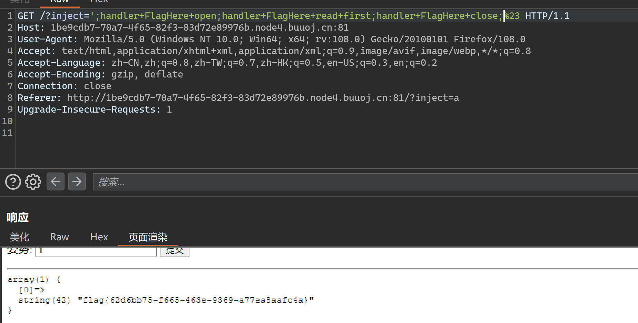Switch response view to 美化 tab
Screen dimensions: 638x323
(x=20, y=237)
